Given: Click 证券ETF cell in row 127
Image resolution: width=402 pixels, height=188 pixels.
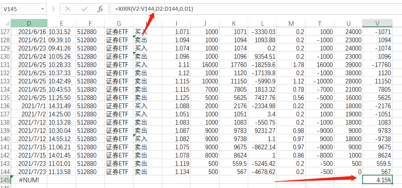Looking at the screenshot, I should [119, 32].
